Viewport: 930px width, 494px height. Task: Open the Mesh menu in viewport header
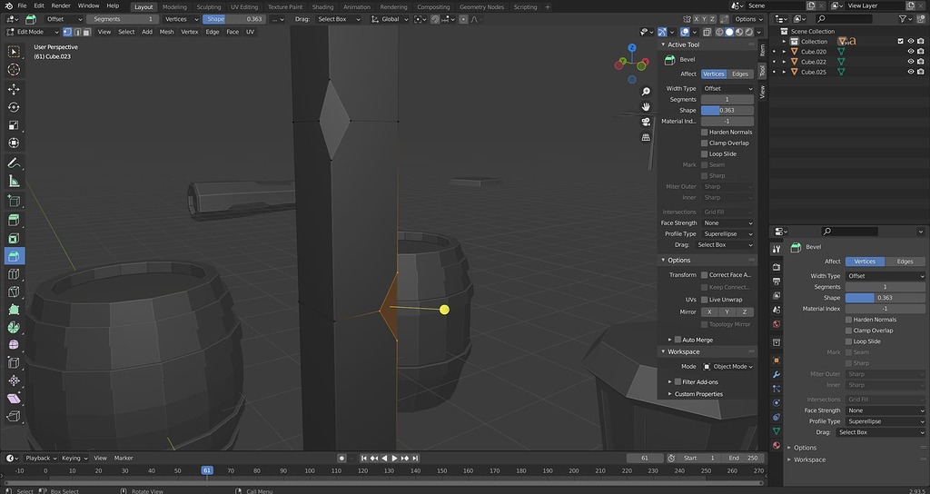(167, 32)
